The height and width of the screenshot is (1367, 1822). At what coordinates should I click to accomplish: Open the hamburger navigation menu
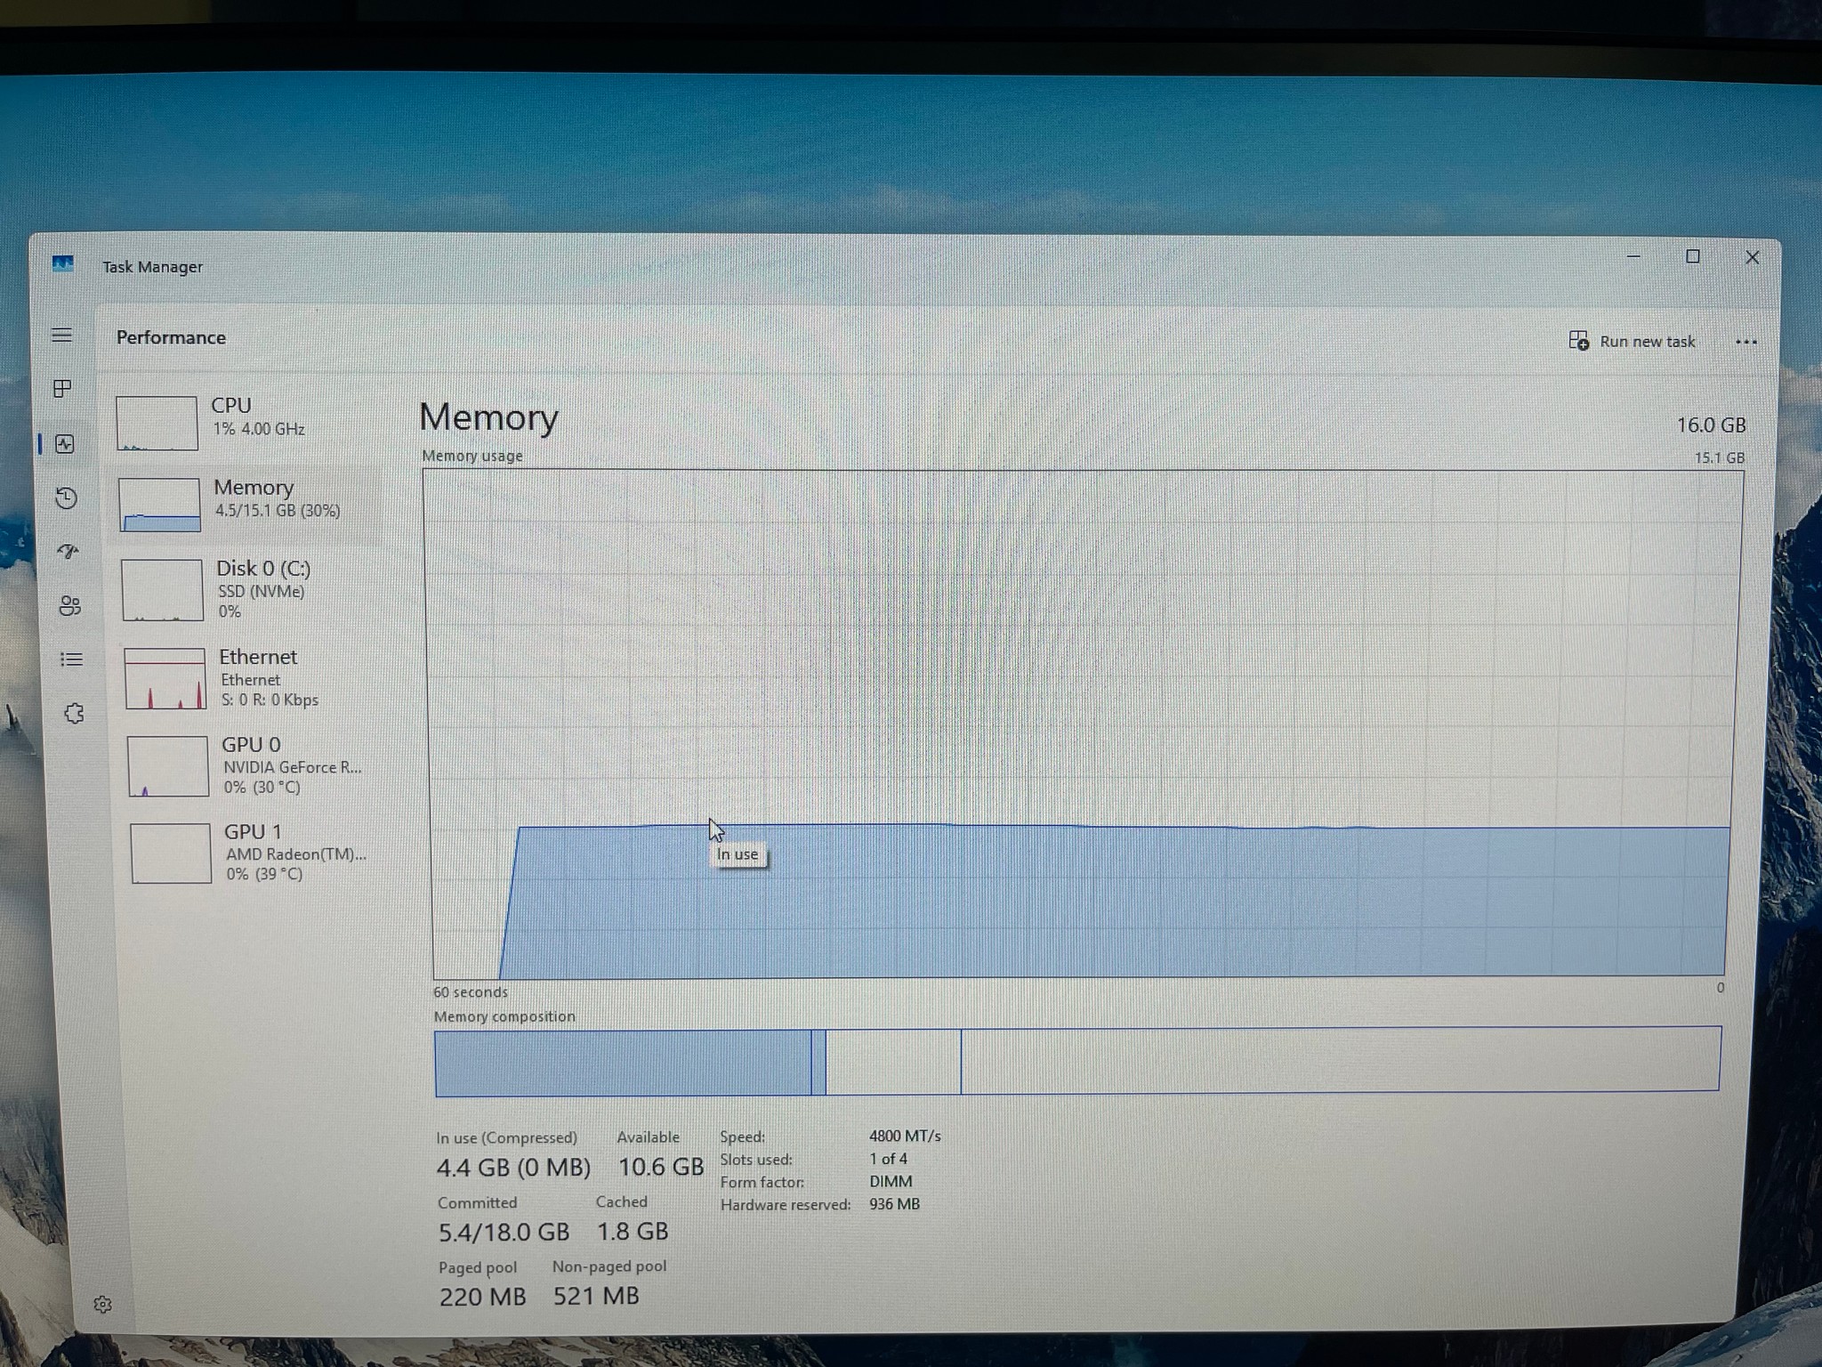point(61,336)
